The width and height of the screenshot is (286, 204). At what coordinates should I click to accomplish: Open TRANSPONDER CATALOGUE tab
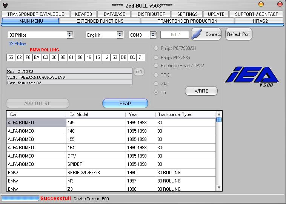pos(36,14)
